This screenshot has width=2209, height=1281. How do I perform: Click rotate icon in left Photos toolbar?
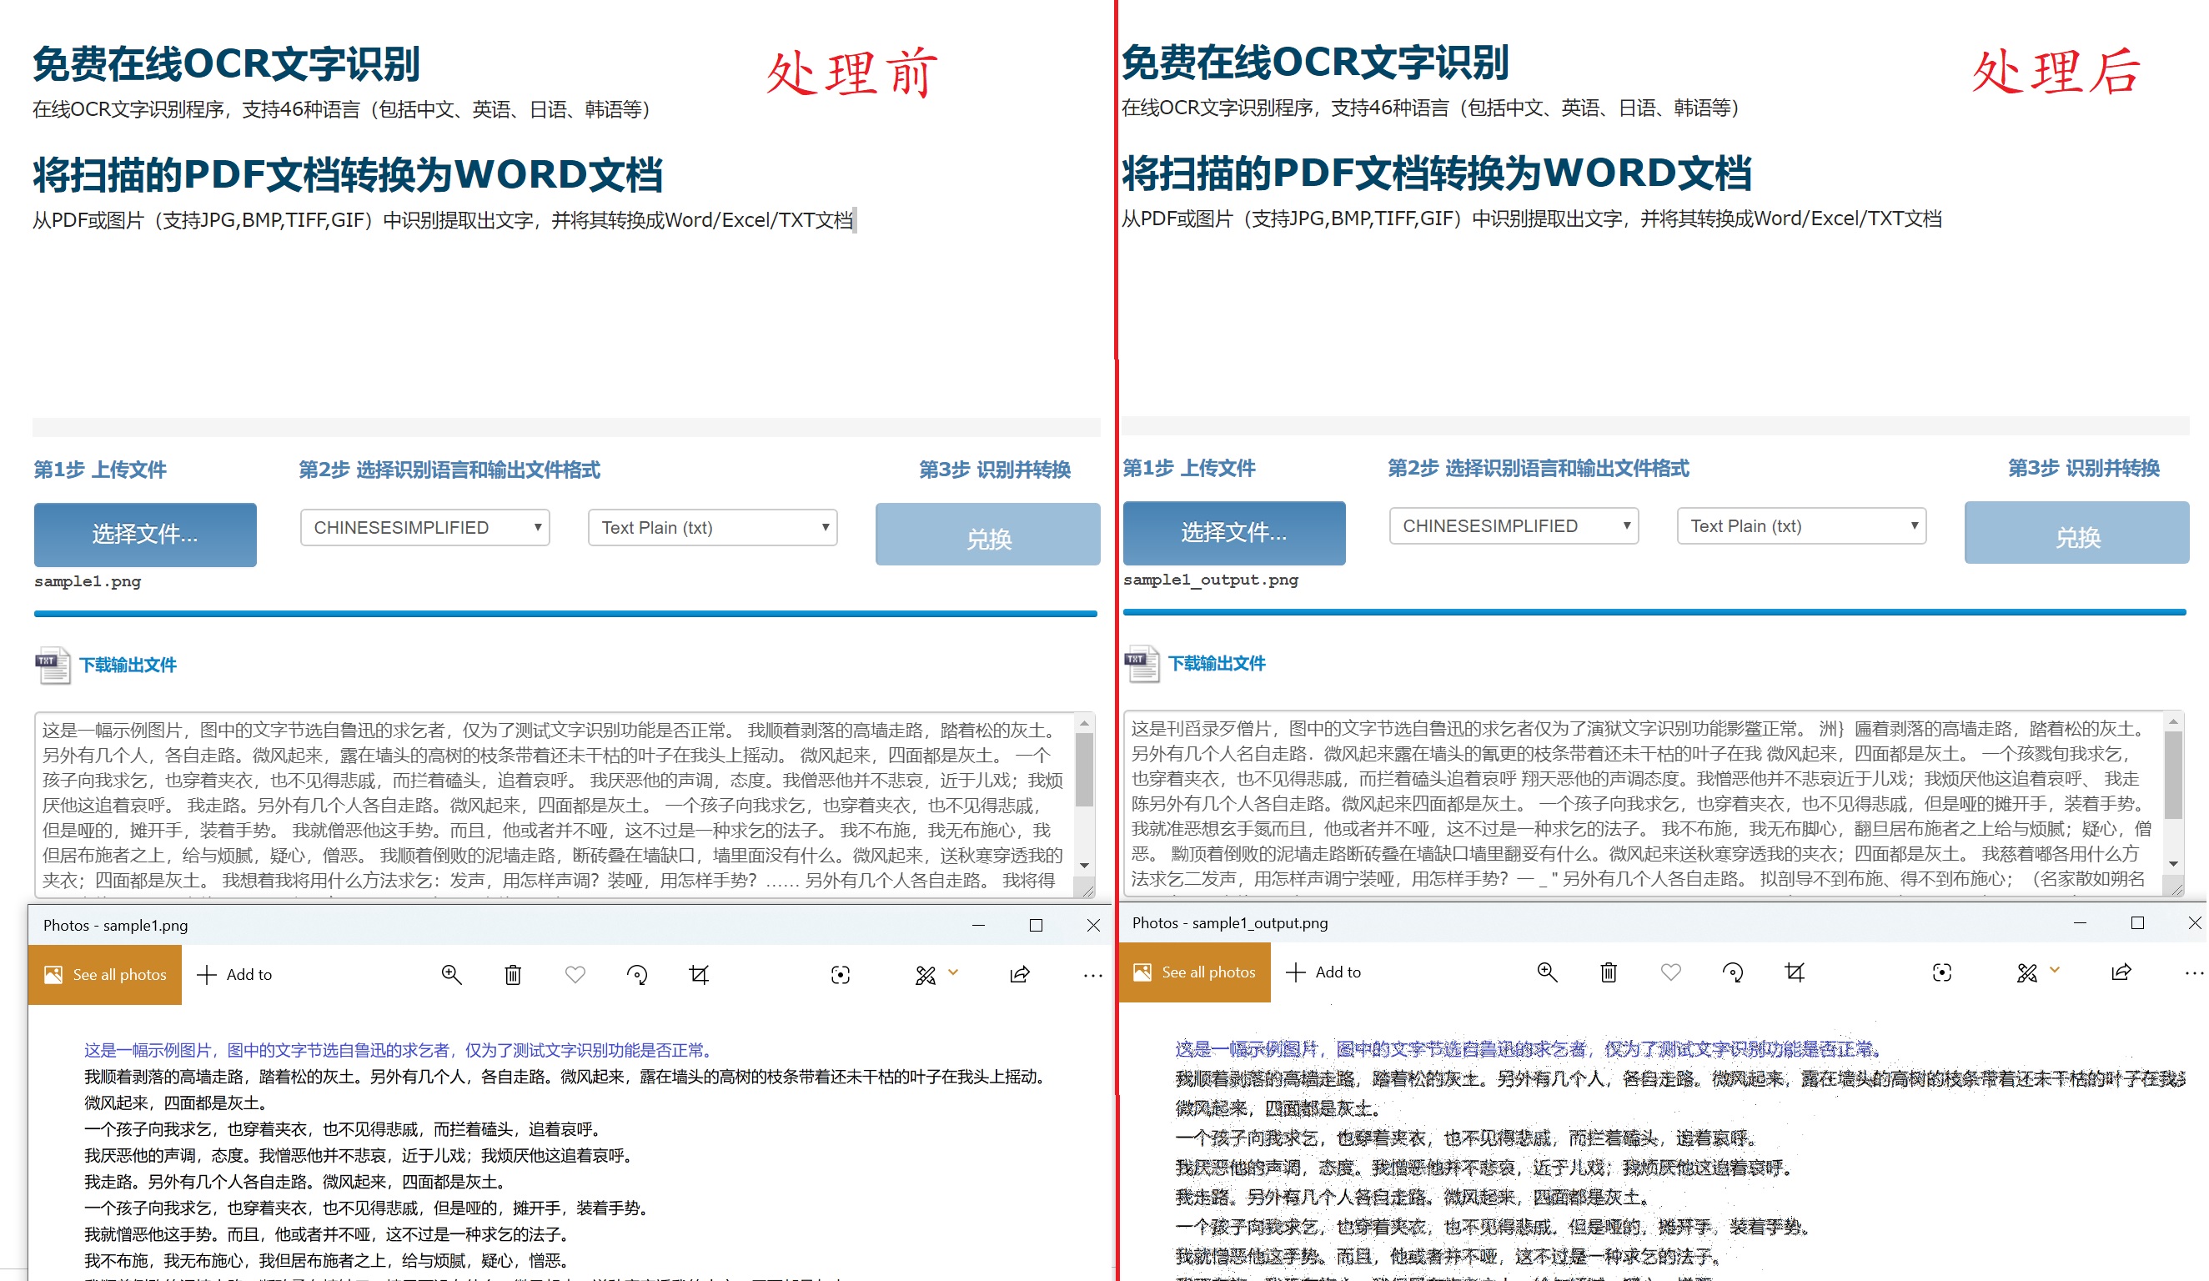point(637,974)
